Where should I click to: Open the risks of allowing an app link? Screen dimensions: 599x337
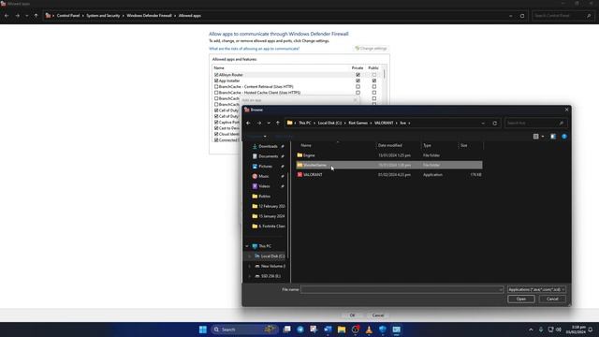click(x=254, y=49)
